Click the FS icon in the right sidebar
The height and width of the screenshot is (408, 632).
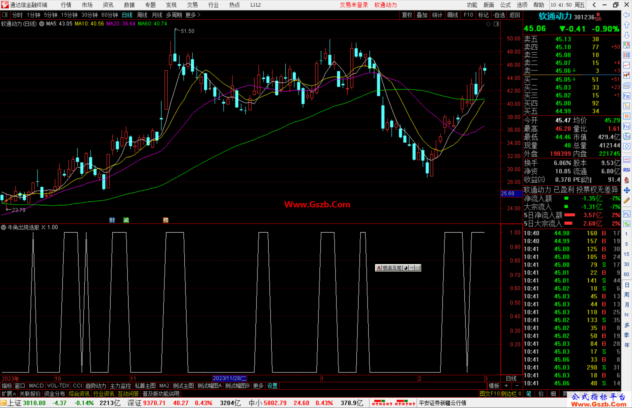click(626, 214)
